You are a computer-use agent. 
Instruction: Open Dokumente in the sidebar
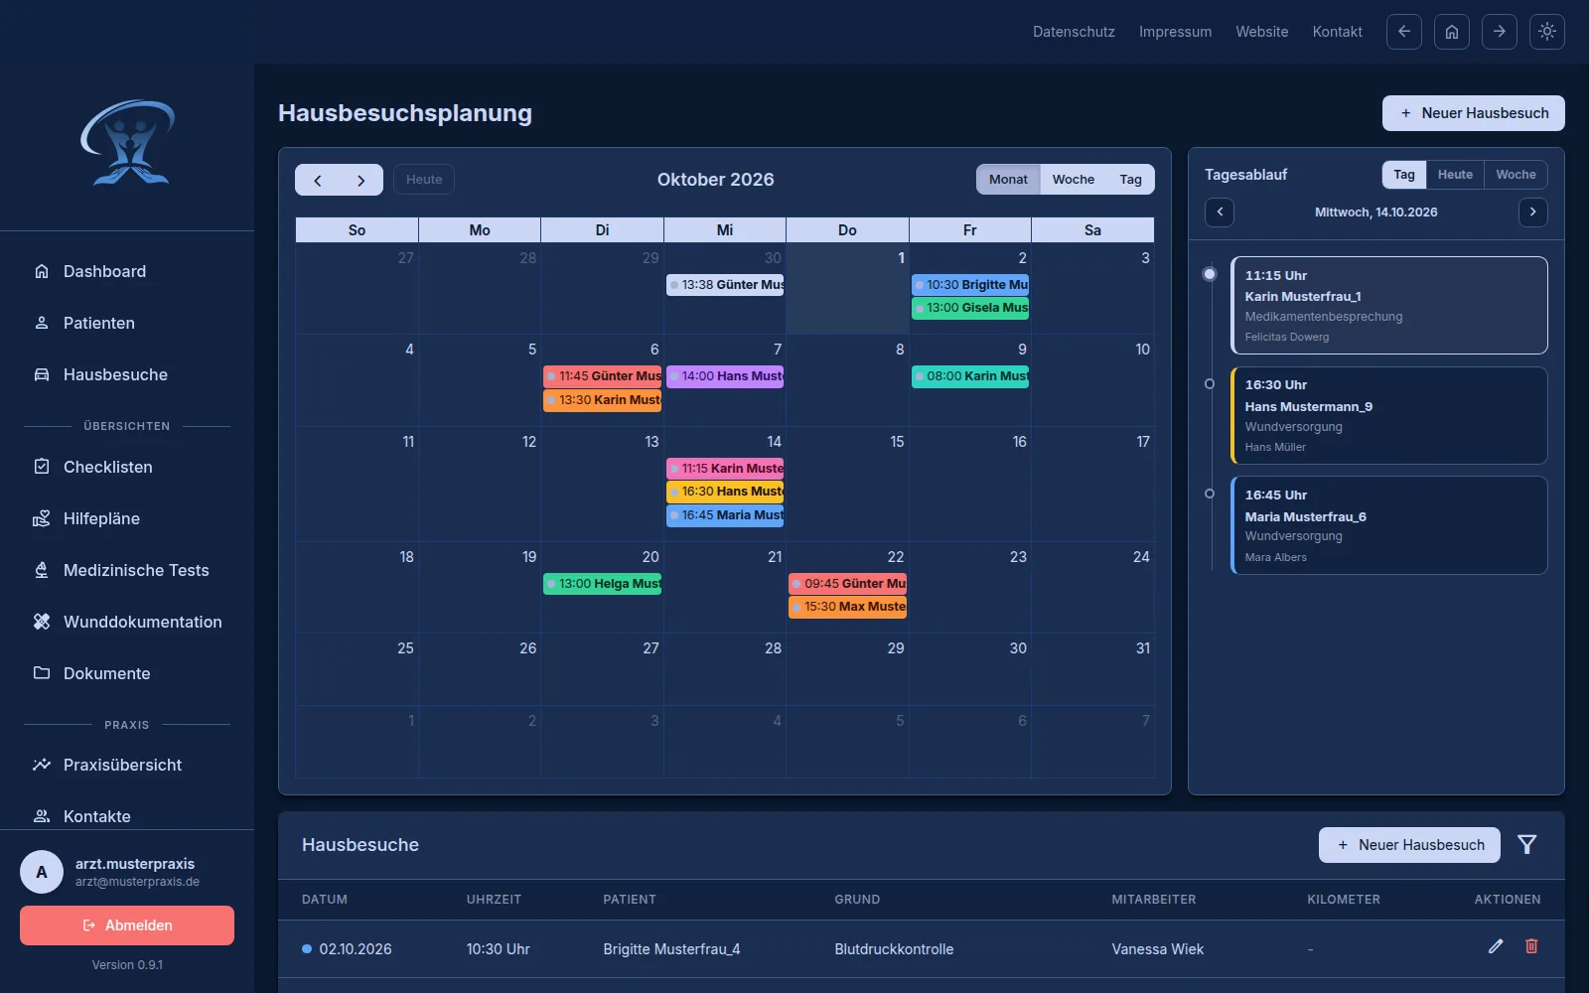pyautogui.click(x=127, y=673)
